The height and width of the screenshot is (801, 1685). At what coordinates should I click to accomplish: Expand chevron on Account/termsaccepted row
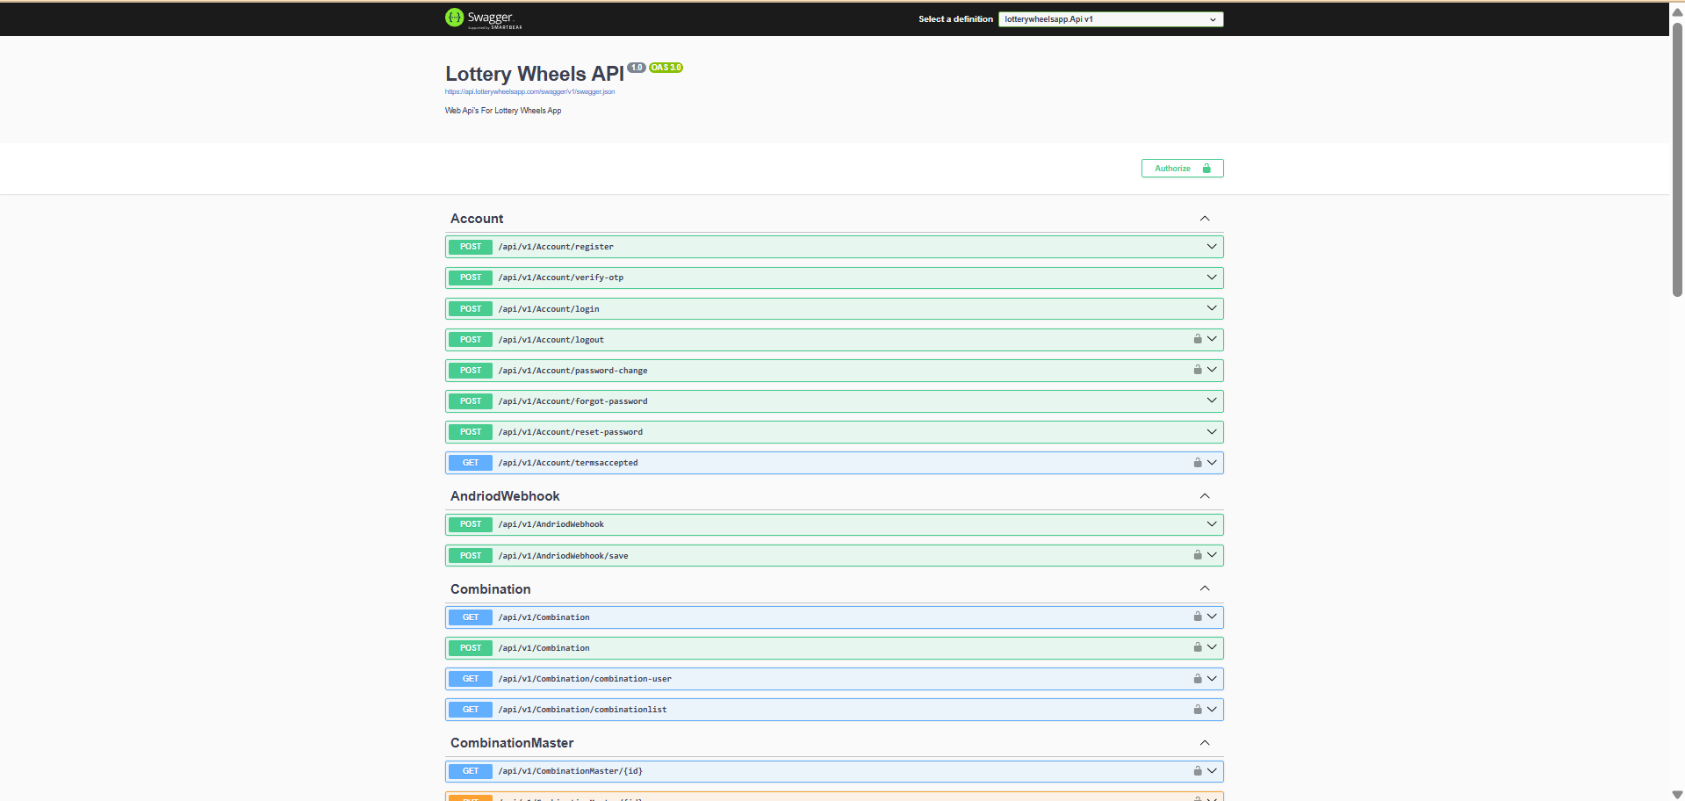pos(1212,462)
